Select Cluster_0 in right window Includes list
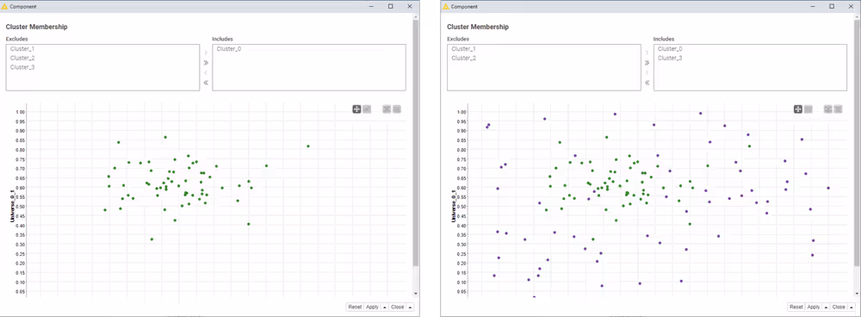This screenshot has height=317, width=861. tap(671, 49)
